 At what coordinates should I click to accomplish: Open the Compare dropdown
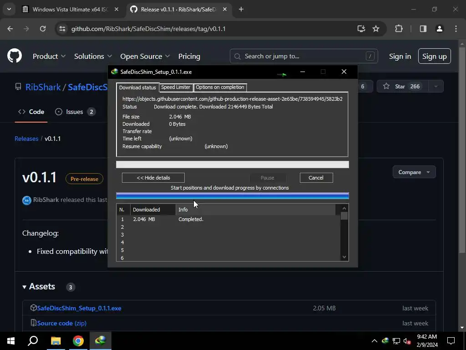click(414, 172)
